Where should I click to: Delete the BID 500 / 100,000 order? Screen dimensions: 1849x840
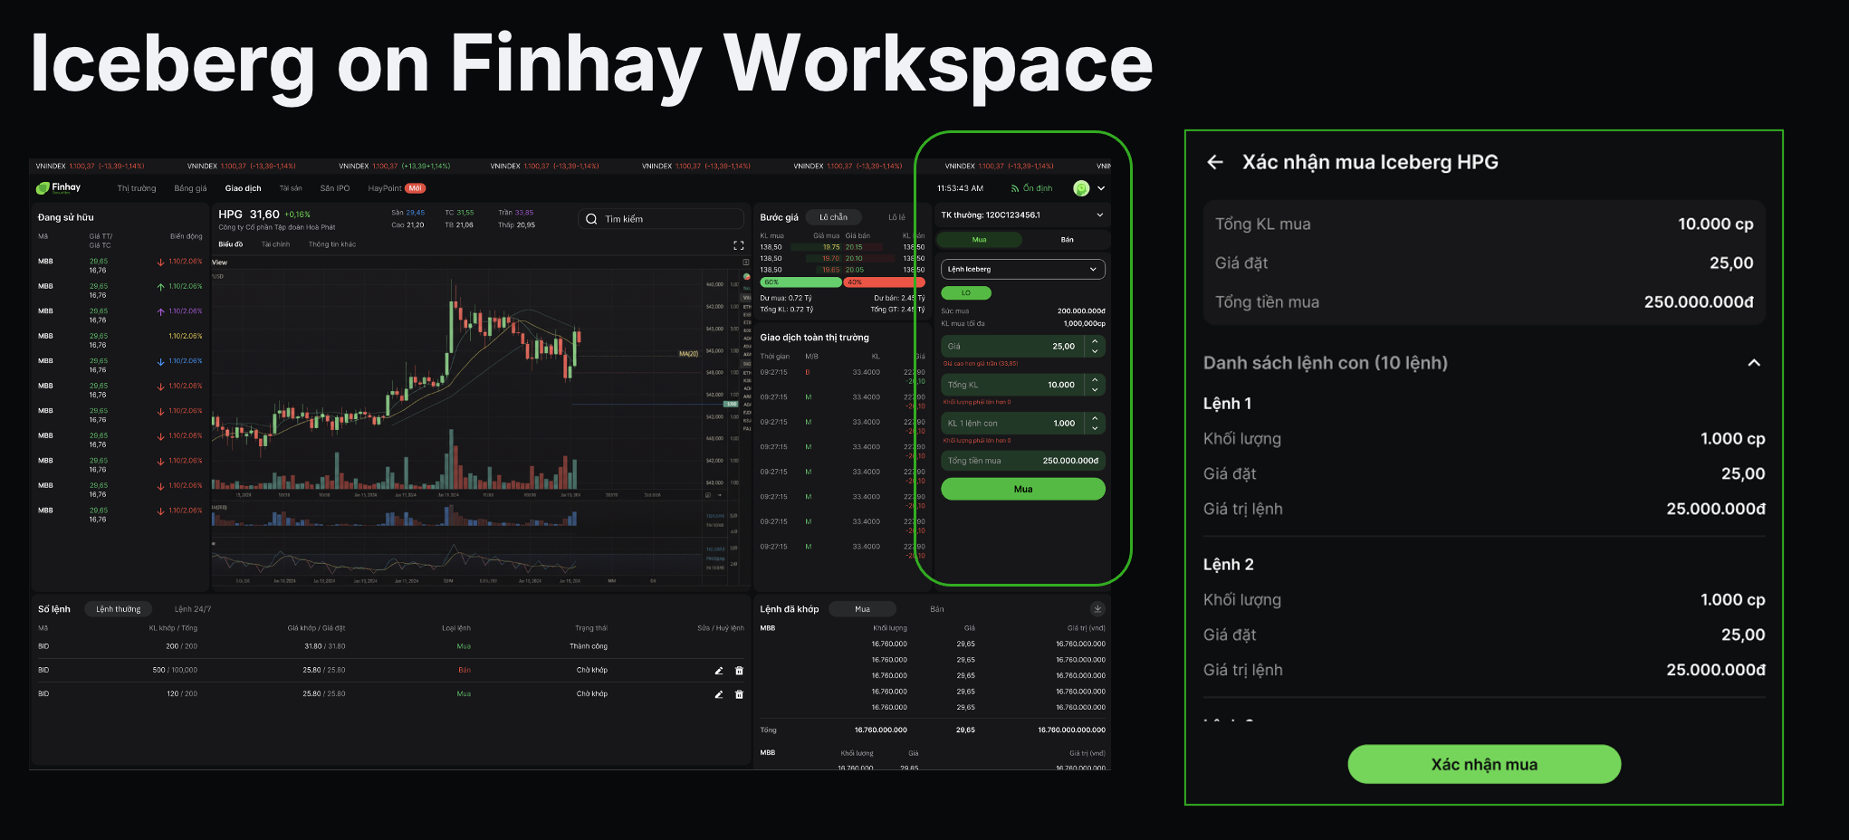tap(739, 671)
